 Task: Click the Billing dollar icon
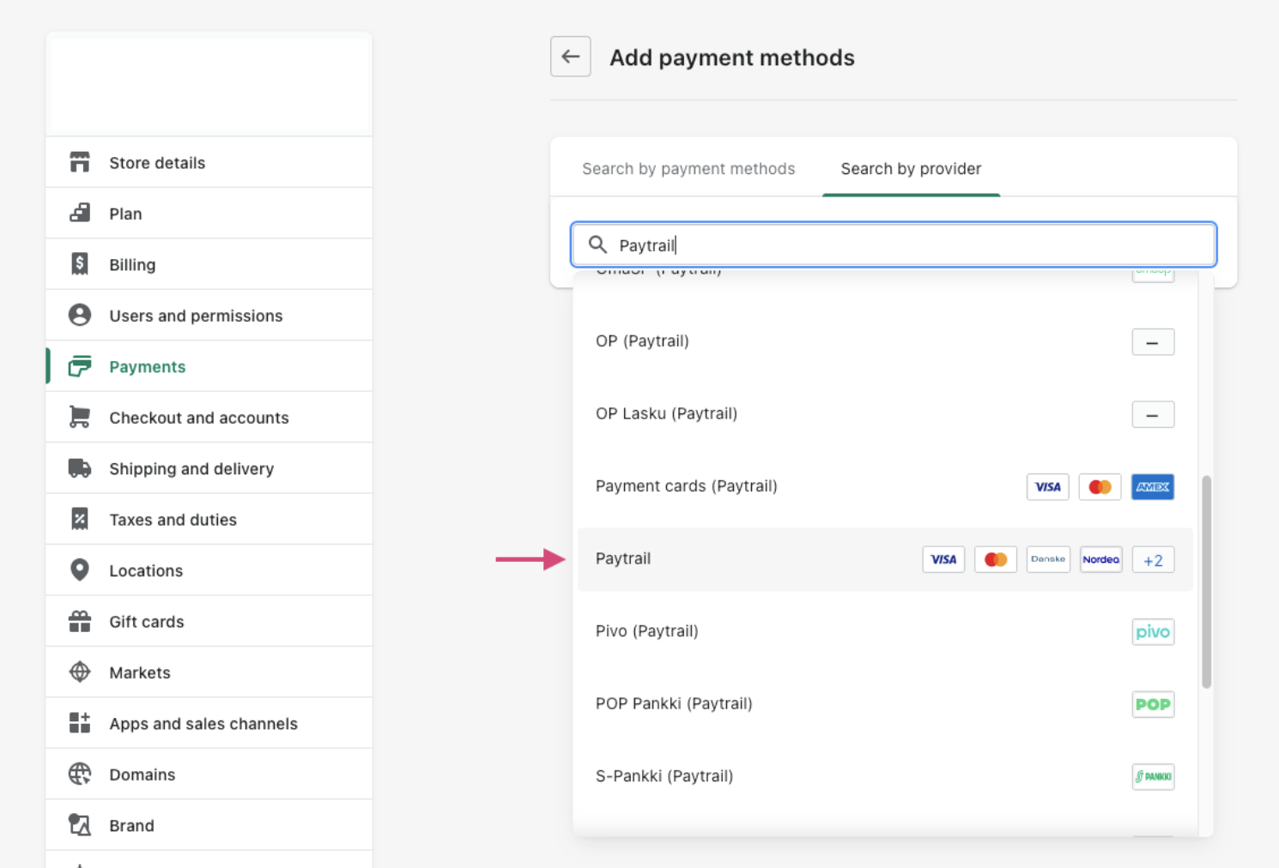click(80, 264)
